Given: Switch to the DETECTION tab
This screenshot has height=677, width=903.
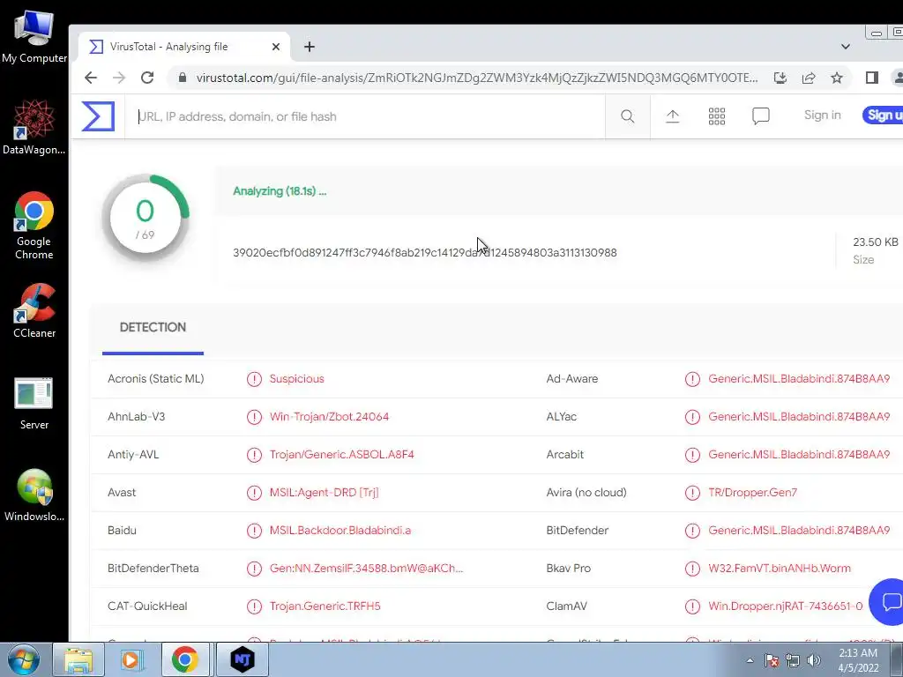Looking at the screenshot, I should coord(153,327).
